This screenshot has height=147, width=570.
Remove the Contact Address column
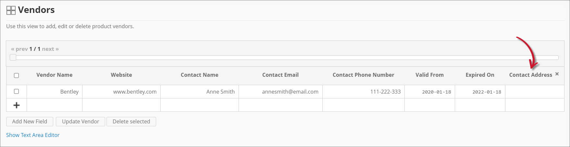[557, 74]
